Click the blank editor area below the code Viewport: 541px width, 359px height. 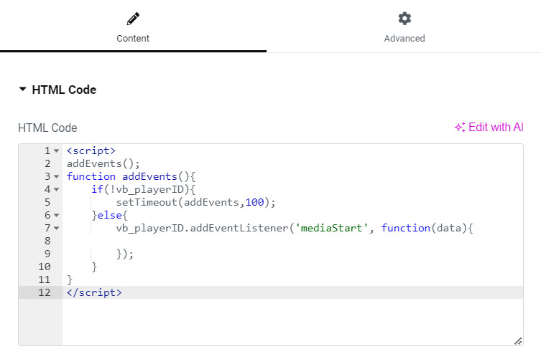(x=287, y=321)
